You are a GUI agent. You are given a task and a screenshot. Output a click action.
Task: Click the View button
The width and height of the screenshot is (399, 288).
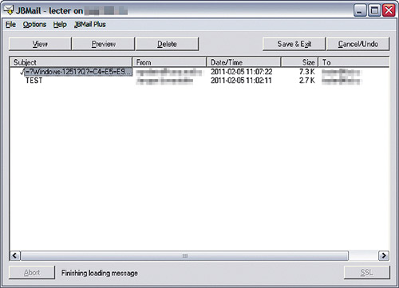40,44
